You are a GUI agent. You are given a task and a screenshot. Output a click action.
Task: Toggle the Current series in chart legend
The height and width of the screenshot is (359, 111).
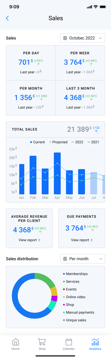click(38, 142)
